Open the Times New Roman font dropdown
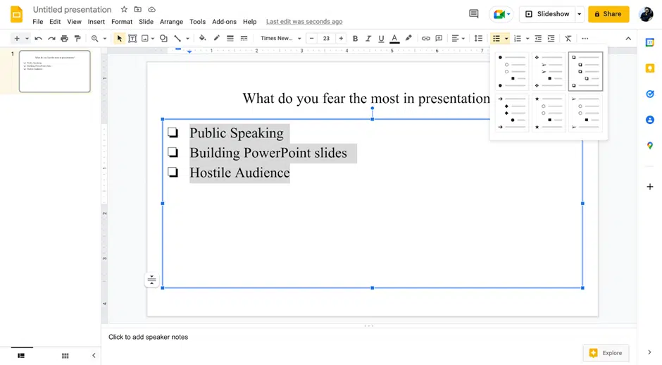Image resolution: width=662 pixels, height=365 pixels. pyautogui.click(x=280, y=39)
